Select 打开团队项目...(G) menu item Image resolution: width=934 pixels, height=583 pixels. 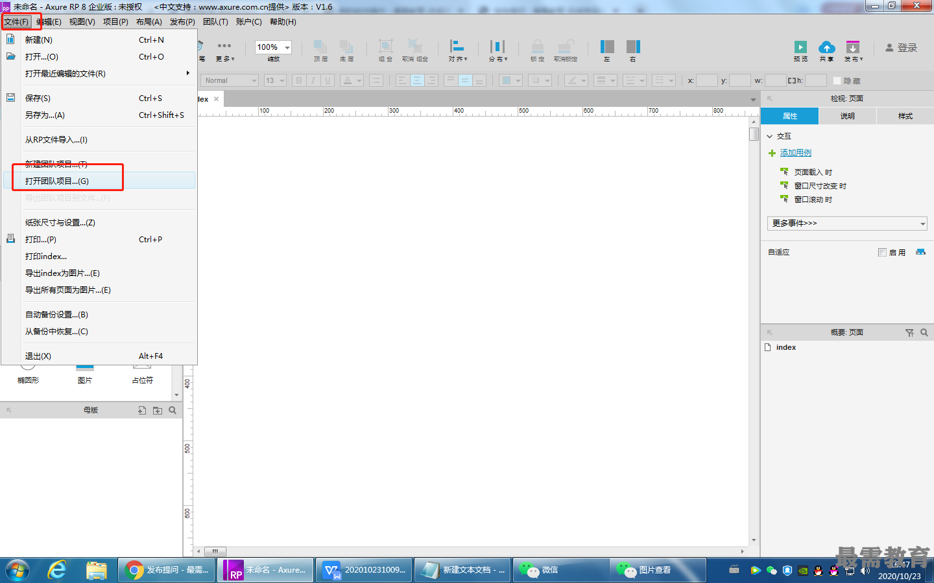pyautogui.click(x=99, y=181)
